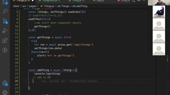Click the 'Uncommitted changes' blame annotation
The height and width of the screenshot is (95, 170).
83,81
